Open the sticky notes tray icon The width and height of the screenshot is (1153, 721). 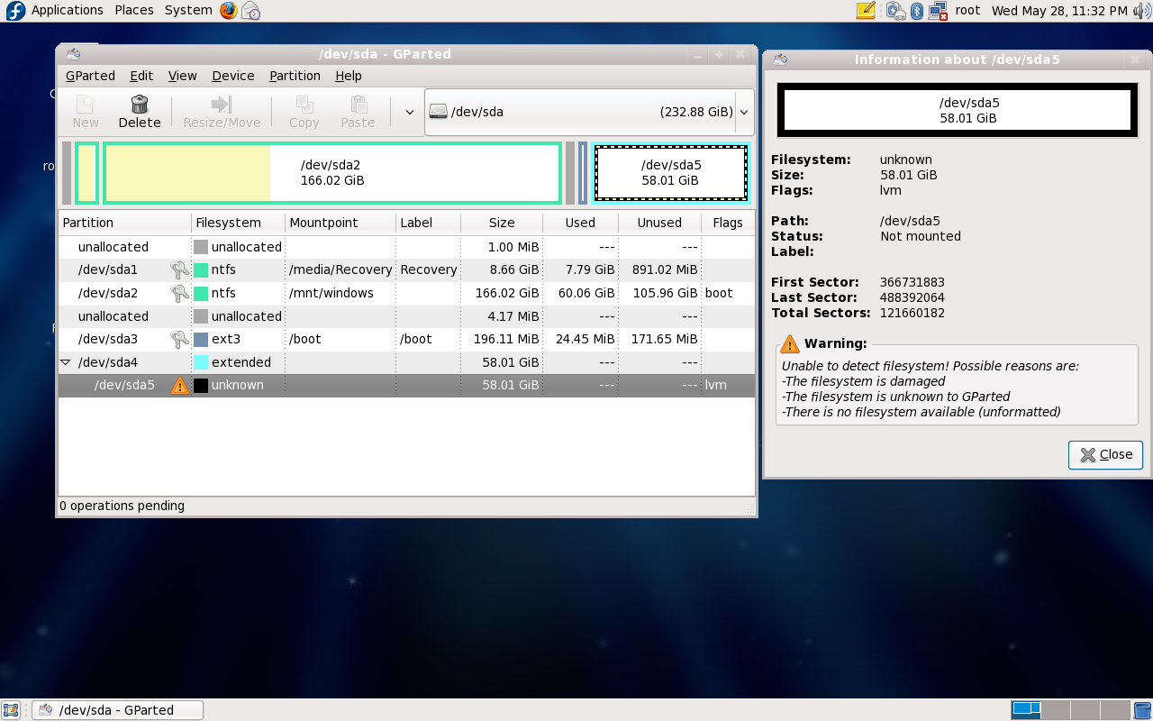(x=866, y=11)
